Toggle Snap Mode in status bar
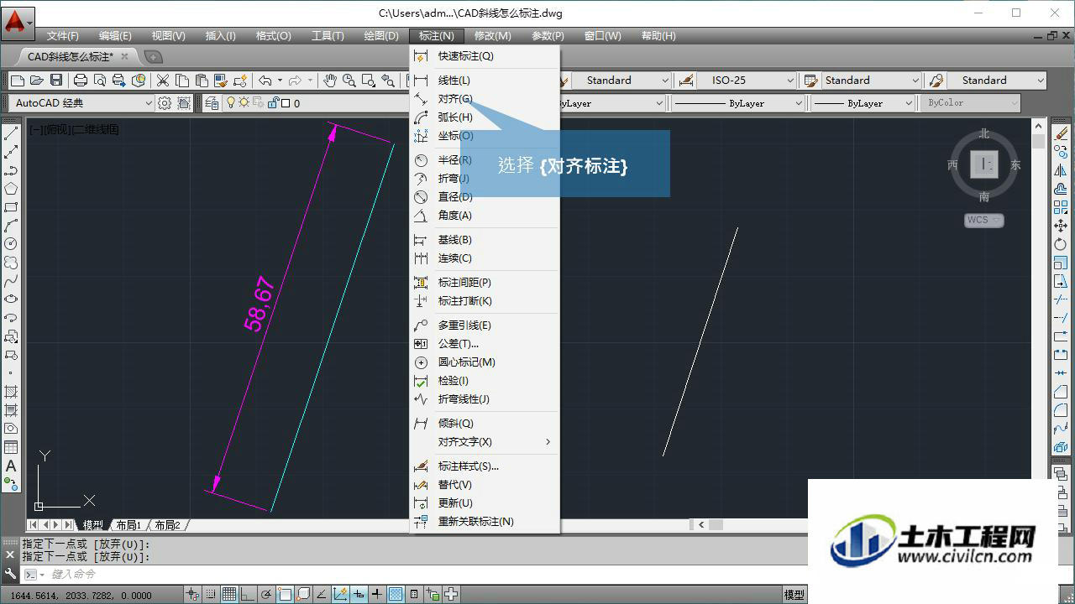Screen dimensions: 1075x604 click(211, 595)
